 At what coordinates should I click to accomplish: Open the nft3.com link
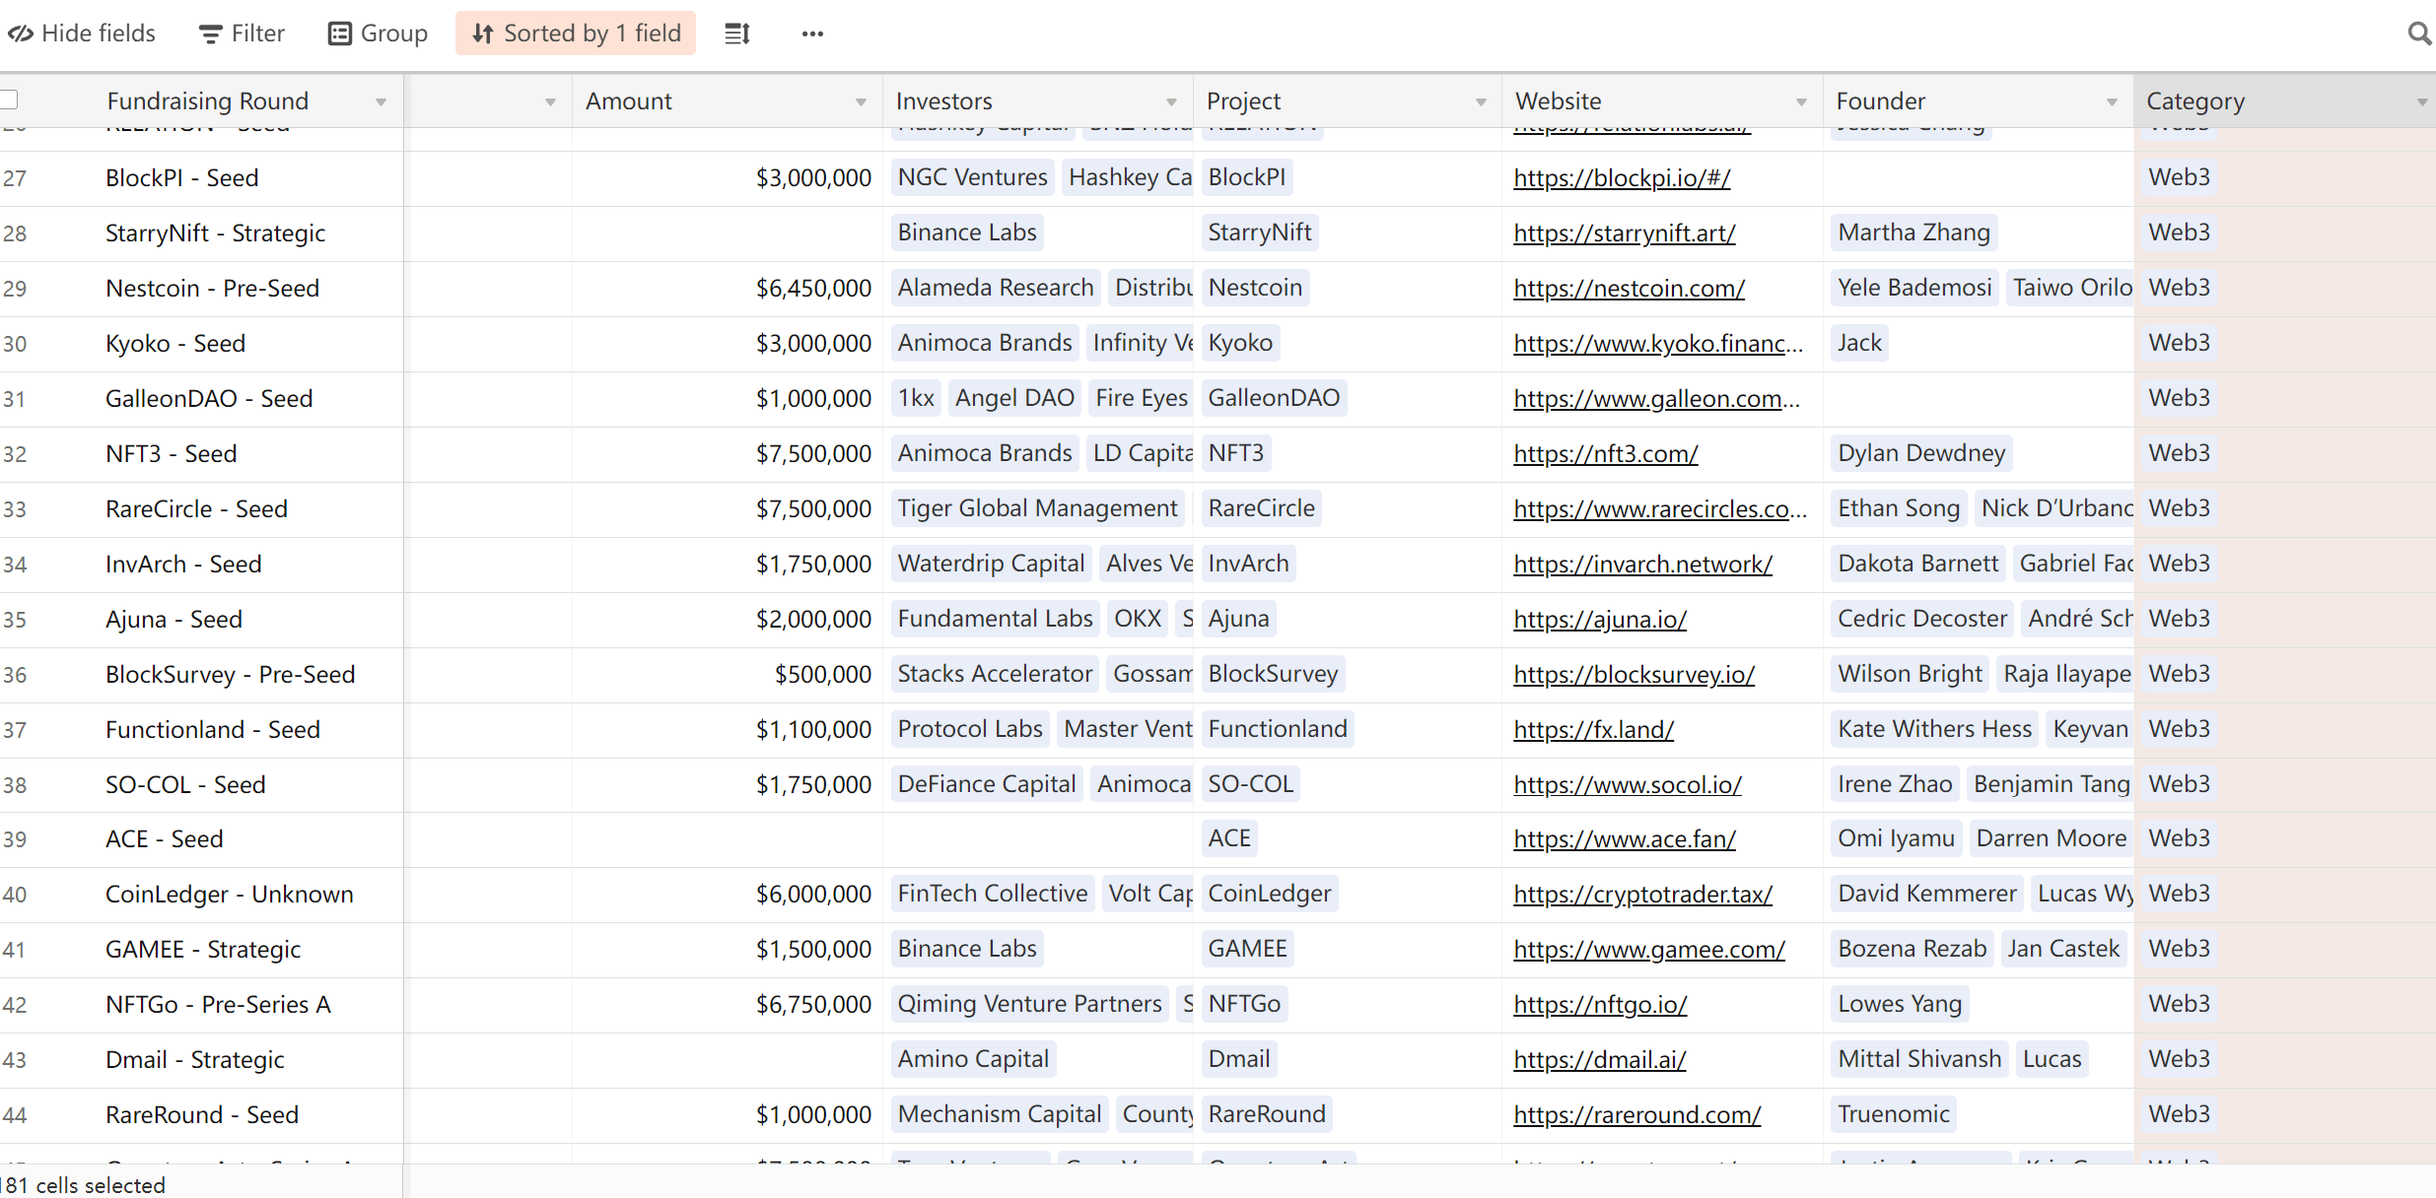1606,453
